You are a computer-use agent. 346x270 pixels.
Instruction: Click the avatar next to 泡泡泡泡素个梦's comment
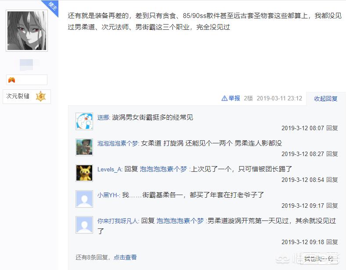pos(84,147)
